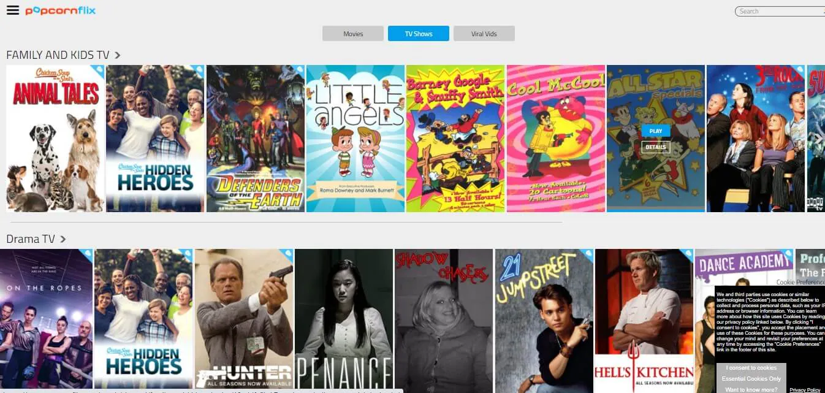View Details for All Star Specials

click(x=656, y=147)
